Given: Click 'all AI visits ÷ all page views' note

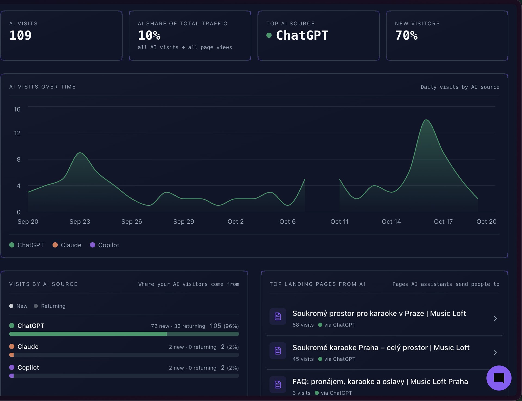Looking at the screenshot, I should pyautogui.click(x=185, y=47).
